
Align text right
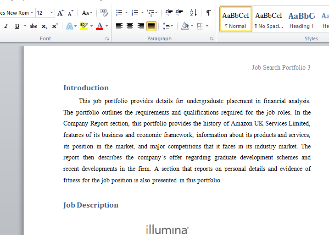tap(140, 26)
